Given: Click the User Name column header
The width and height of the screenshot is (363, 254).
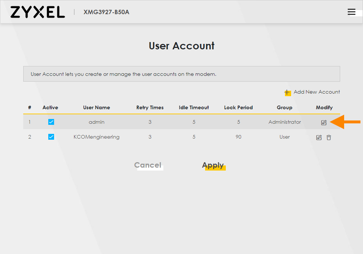Looking at the screenshot, I should coord(97,107).
